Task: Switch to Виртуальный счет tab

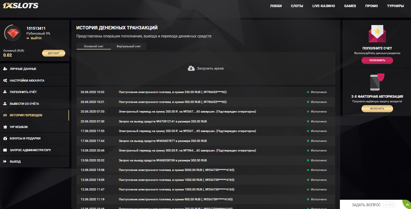Action: click(129, 46)
